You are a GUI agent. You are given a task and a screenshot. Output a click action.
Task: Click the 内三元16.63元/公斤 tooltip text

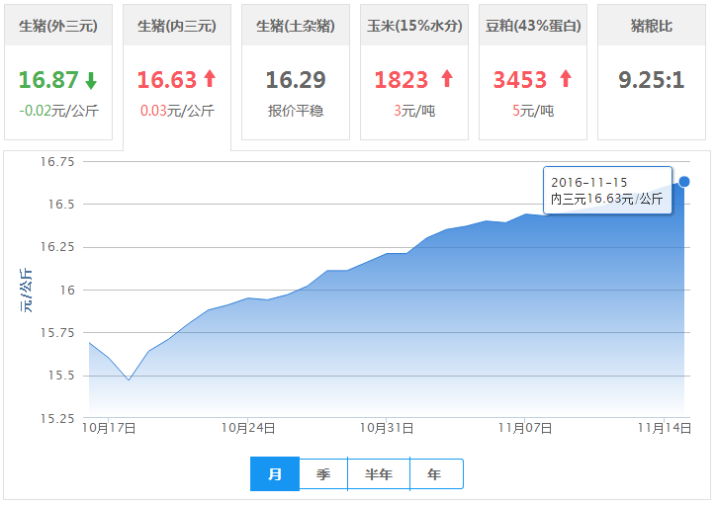click(607, 199)
